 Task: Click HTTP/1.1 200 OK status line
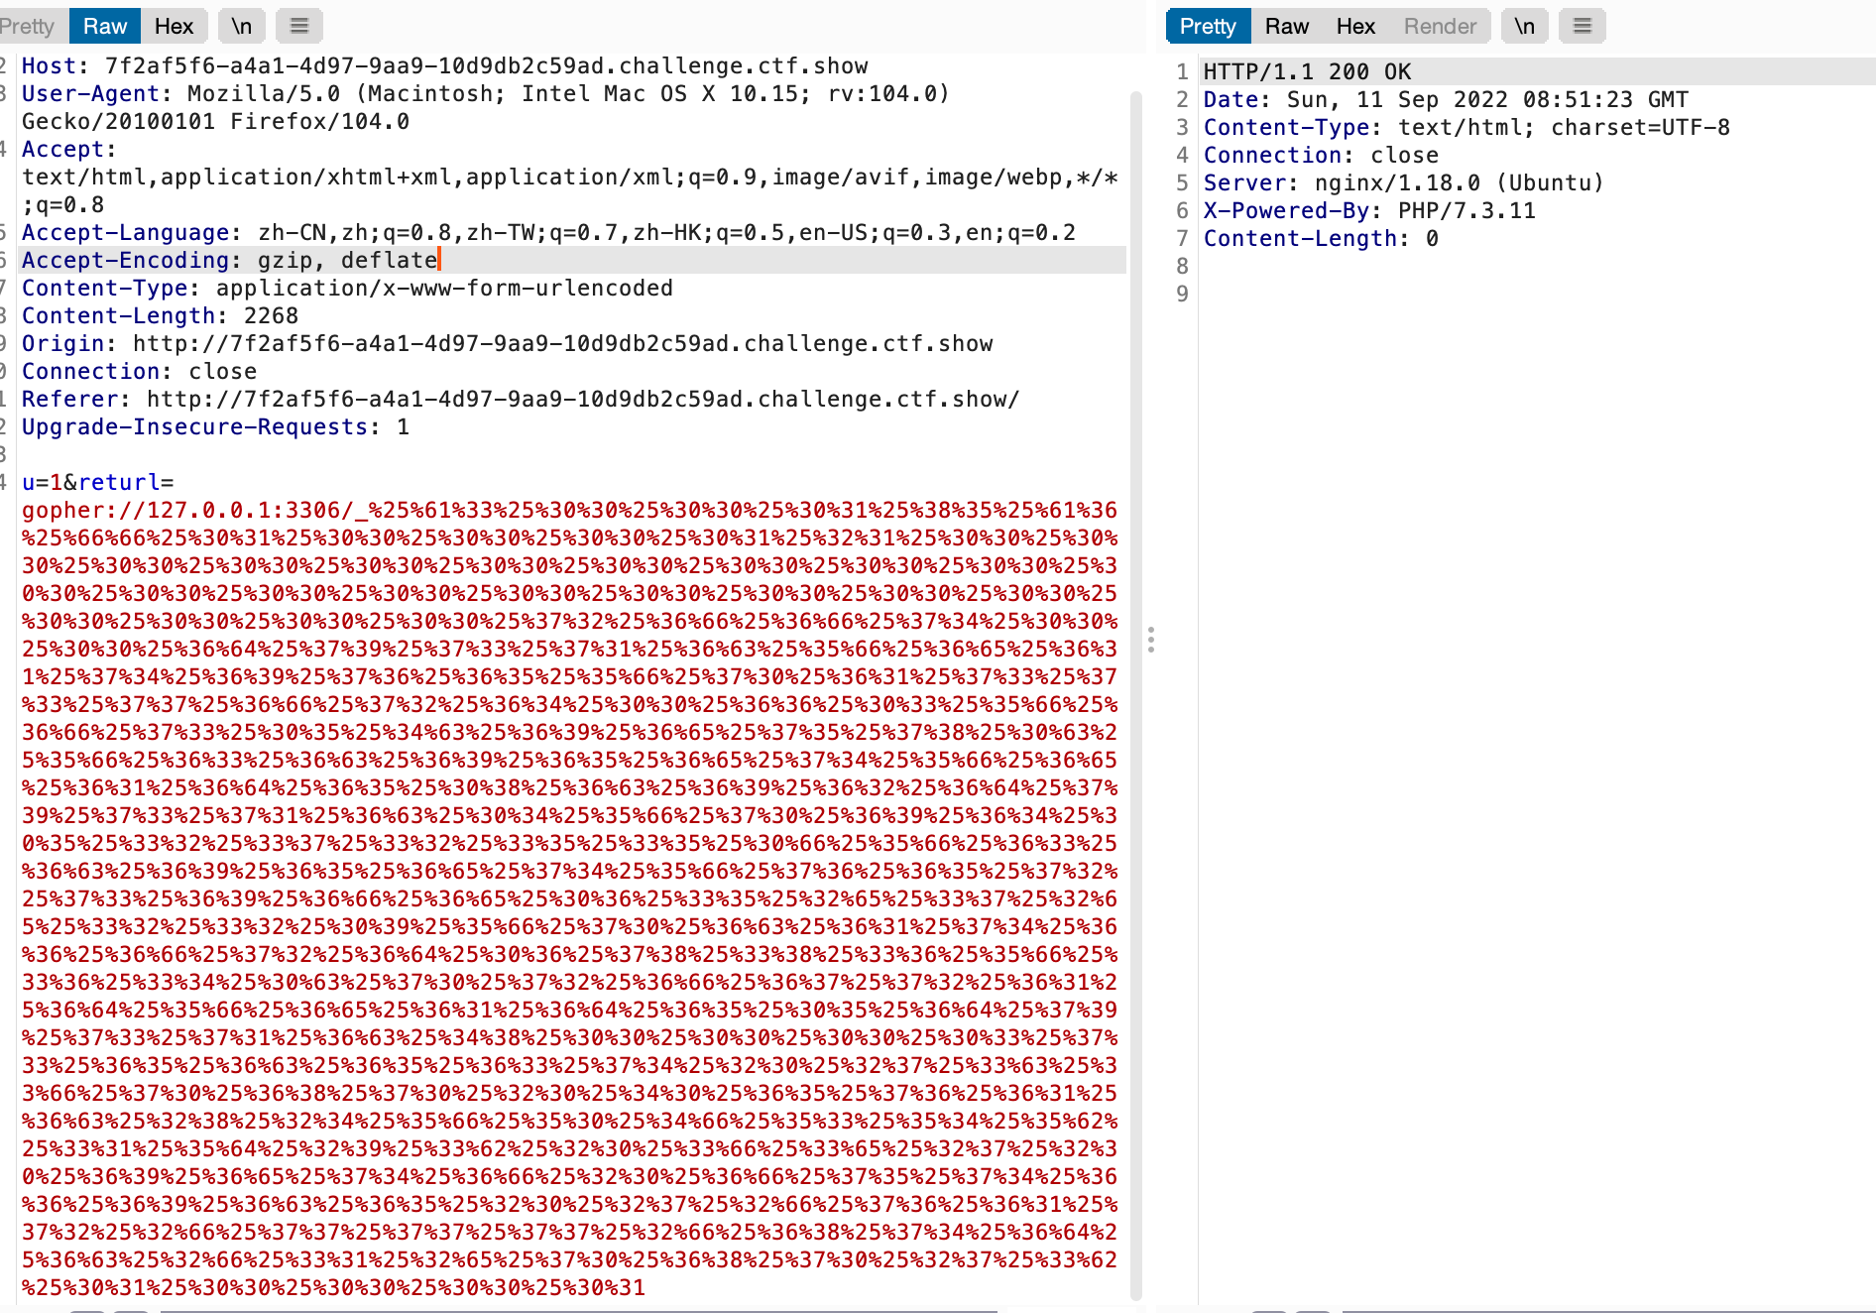click(x=1307, y=72)
